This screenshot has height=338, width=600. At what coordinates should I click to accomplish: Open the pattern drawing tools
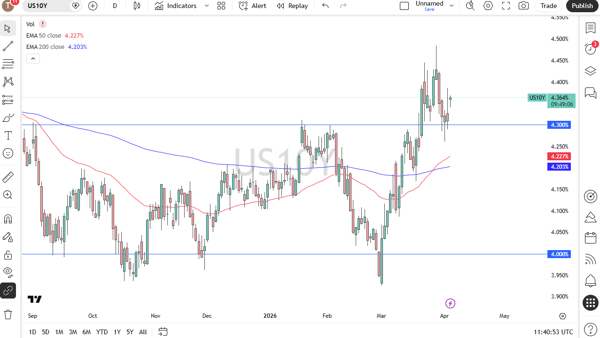[x=8, y=82]
